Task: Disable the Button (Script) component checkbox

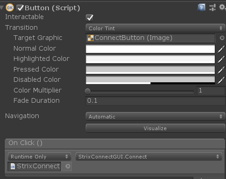Action: pos(20,8)
